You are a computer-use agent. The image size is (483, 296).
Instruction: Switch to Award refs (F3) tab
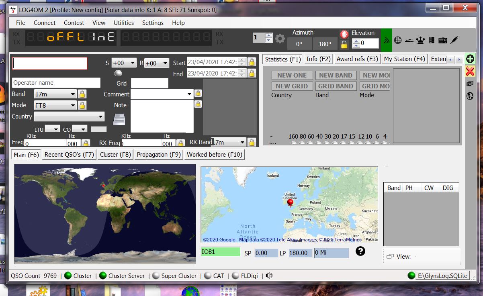click(357, 59)
